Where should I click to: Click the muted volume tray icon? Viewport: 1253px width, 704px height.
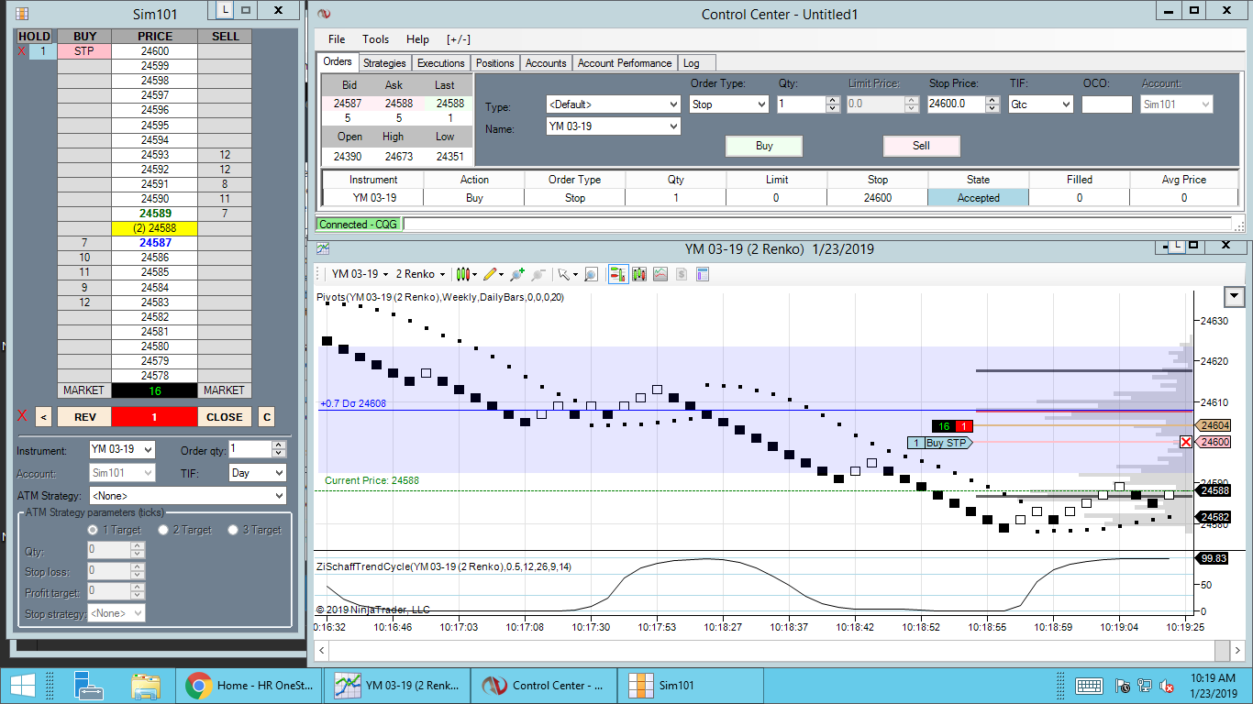tap(1167, 686)
